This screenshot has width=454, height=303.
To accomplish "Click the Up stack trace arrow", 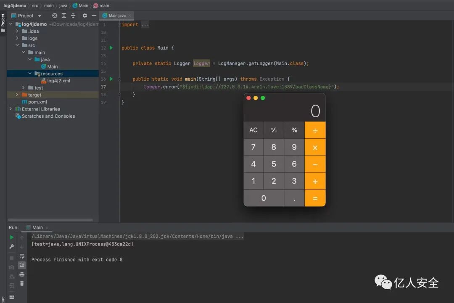I will (x=22, y=237).
